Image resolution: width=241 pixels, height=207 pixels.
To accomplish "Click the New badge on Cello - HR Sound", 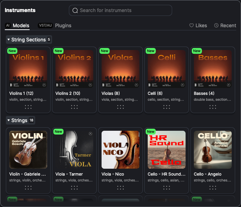I will [x=151, y=131].
